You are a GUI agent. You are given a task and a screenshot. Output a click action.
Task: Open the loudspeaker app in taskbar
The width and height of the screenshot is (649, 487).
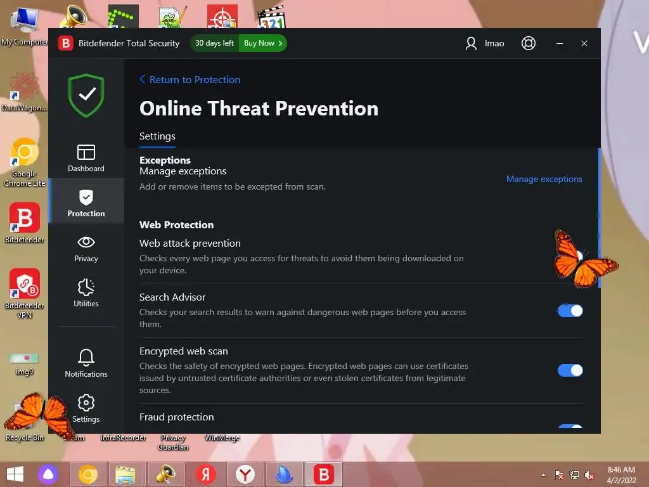pyautogui.click(x=165, y=474)
